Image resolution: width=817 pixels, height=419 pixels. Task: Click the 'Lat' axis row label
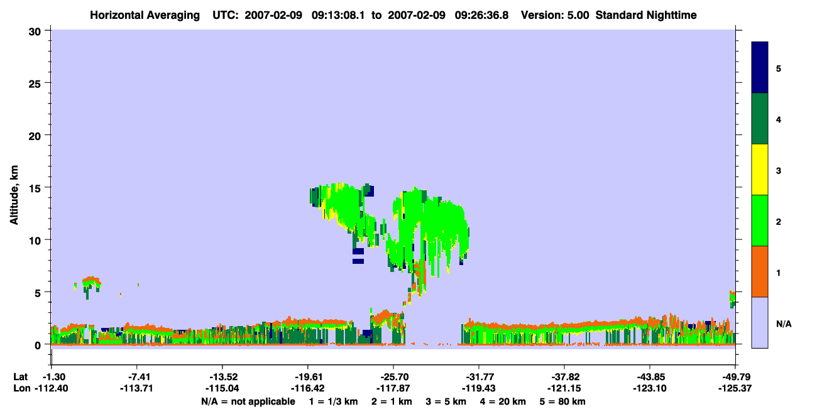tap(21, 377)
